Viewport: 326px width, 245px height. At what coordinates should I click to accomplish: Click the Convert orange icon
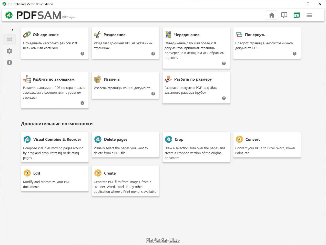coord(239,139)
